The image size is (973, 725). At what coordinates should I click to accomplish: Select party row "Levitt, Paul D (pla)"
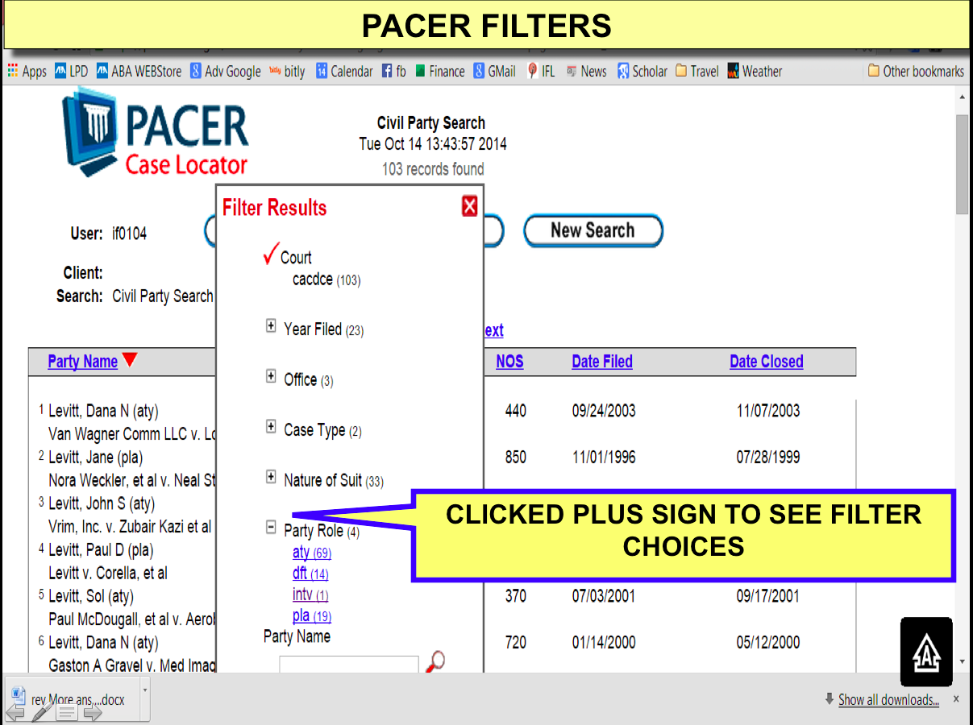click(101, 550)
